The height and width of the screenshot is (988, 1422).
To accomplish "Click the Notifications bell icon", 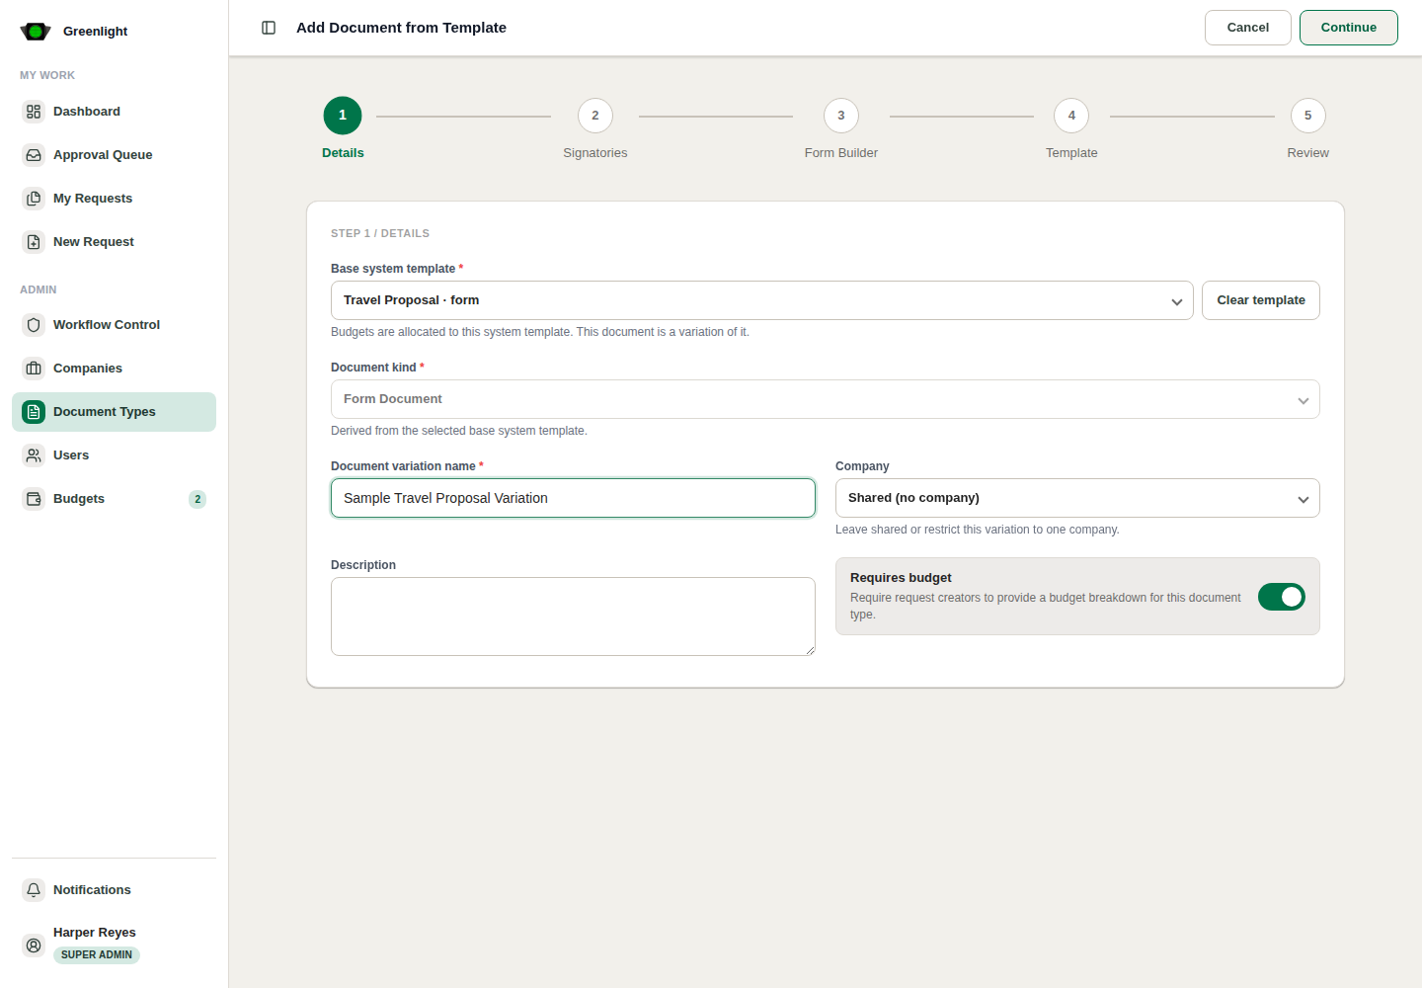I will 34,890.
